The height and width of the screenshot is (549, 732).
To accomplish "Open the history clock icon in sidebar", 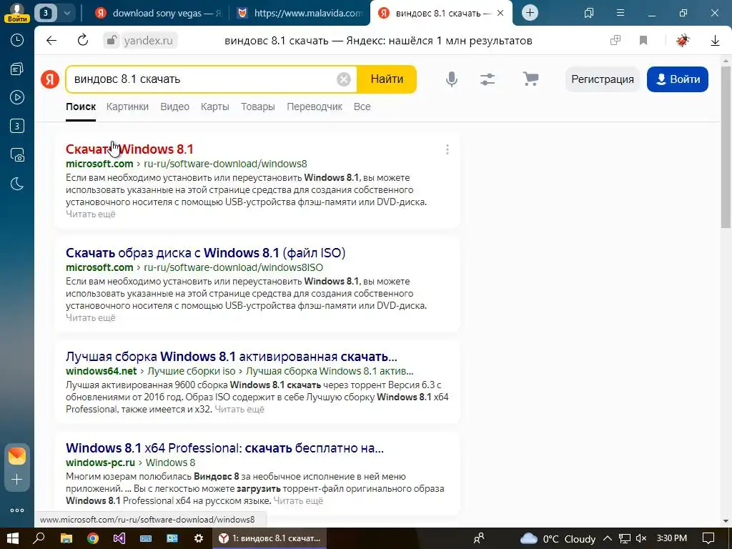I will pos(17,40).
